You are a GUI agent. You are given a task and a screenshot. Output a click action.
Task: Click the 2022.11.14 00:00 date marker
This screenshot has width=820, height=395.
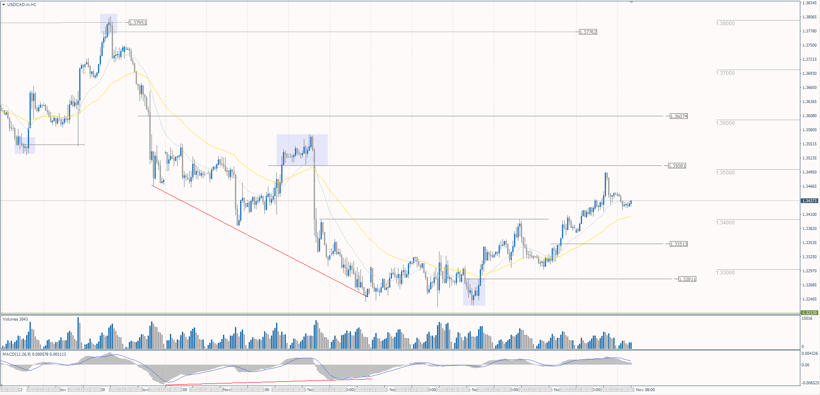[371, 390]
